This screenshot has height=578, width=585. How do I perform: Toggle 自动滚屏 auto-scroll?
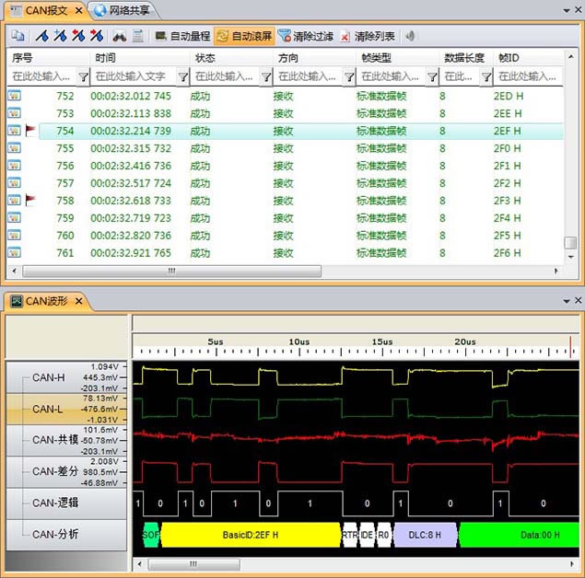point(244,37)
